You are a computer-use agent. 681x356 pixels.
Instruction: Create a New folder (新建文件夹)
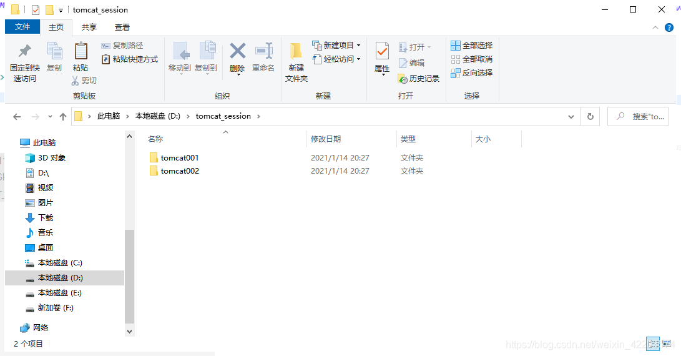tap(296, 62)
